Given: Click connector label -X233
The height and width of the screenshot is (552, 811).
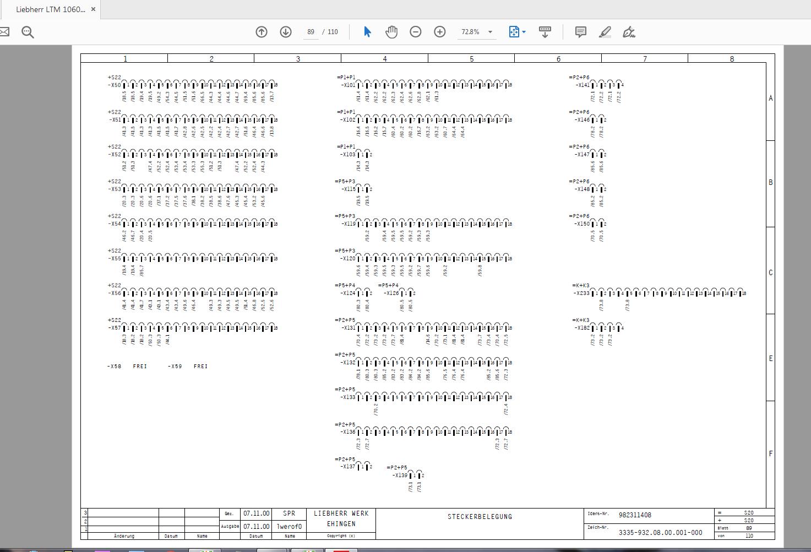Looking at the screenshot, I should click(582, 293).
